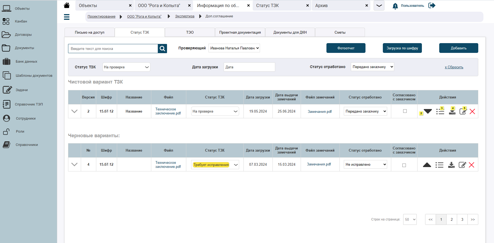The width and height of the screenshot is (494, 243).
Task: Open Справочники book icon
Action: pos(7,145)
